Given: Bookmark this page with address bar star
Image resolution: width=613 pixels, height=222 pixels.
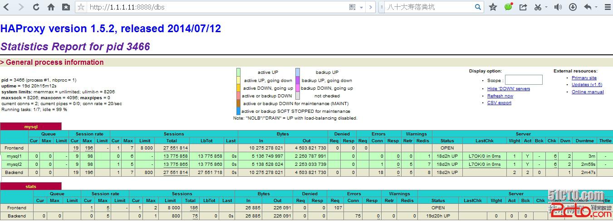Looking at the screenshot, I should pos(81,7).
